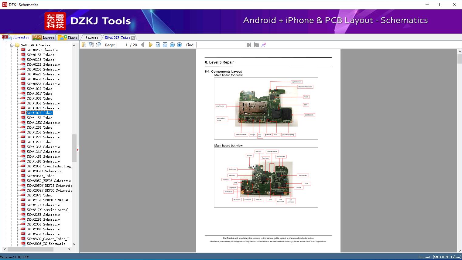Open SM-A205FN_Tshoo in the tree
The image size is (462, 260).
[x=40, y=176]
